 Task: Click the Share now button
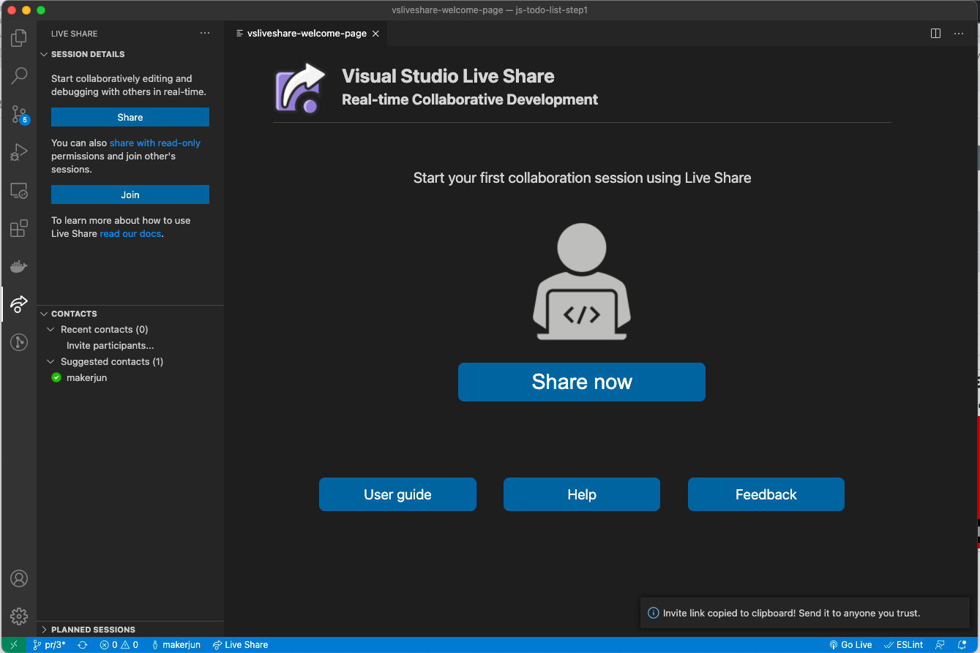pos(582,382)
